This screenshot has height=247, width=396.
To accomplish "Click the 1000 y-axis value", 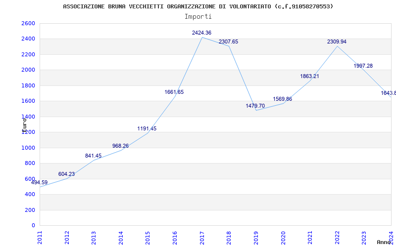I will (28, 148).
